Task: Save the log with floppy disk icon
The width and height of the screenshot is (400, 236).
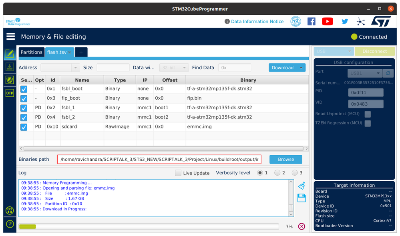Action: tap(302, 198)
